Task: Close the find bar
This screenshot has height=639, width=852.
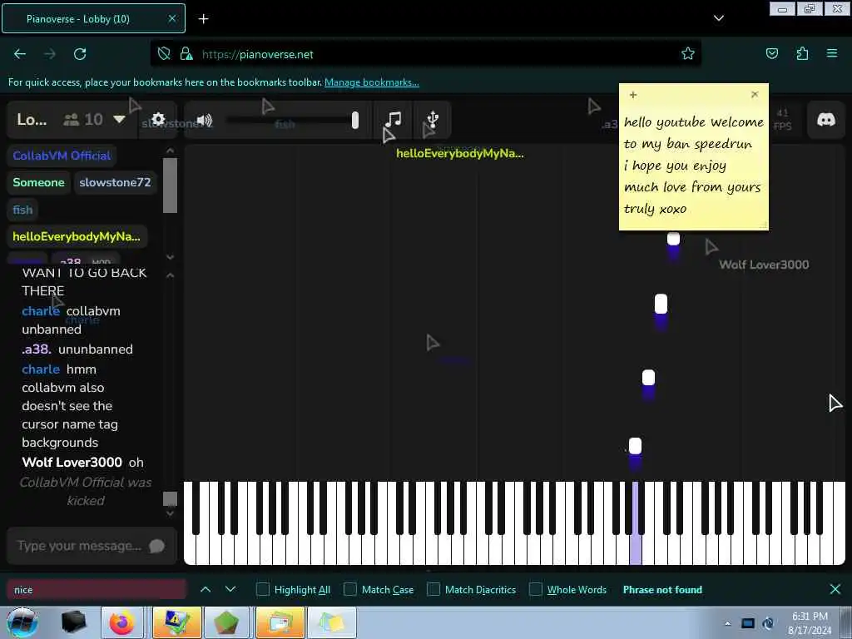Action: tap(835, 589)
